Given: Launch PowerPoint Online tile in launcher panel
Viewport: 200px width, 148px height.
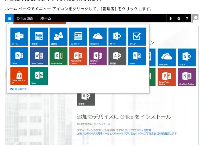Looking at the screenshot, I should [x=78, y=56].
